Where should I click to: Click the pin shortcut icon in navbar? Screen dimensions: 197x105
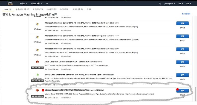click(47, 4)
